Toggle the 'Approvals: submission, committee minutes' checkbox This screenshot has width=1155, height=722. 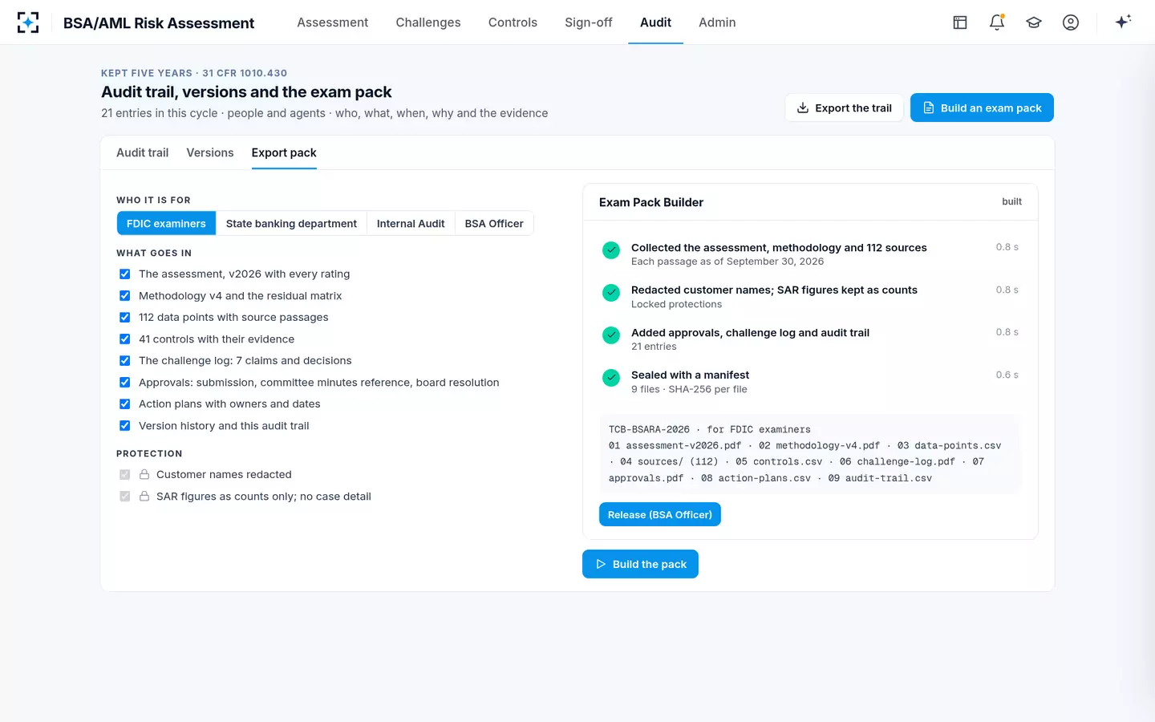coord(125,383)
